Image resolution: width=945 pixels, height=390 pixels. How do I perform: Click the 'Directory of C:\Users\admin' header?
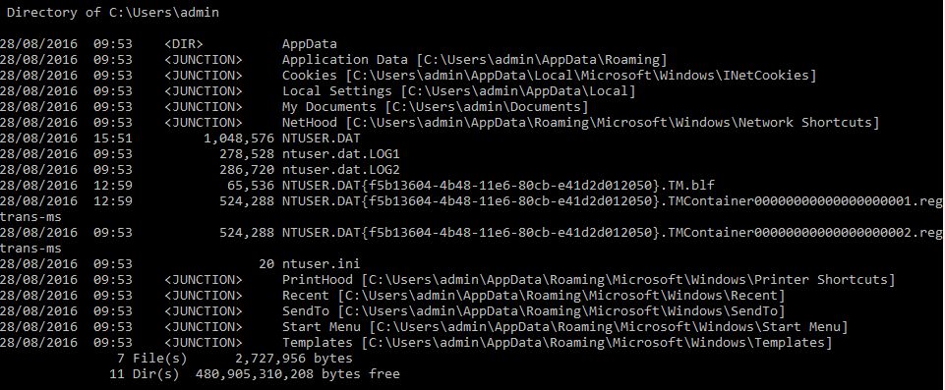[113, 13]
